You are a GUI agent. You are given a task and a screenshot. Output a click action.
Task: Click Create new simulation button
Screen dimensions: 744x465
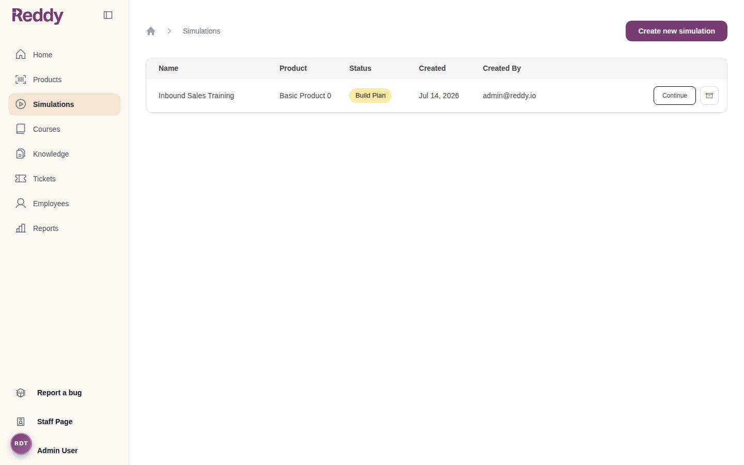pos(676,31)
